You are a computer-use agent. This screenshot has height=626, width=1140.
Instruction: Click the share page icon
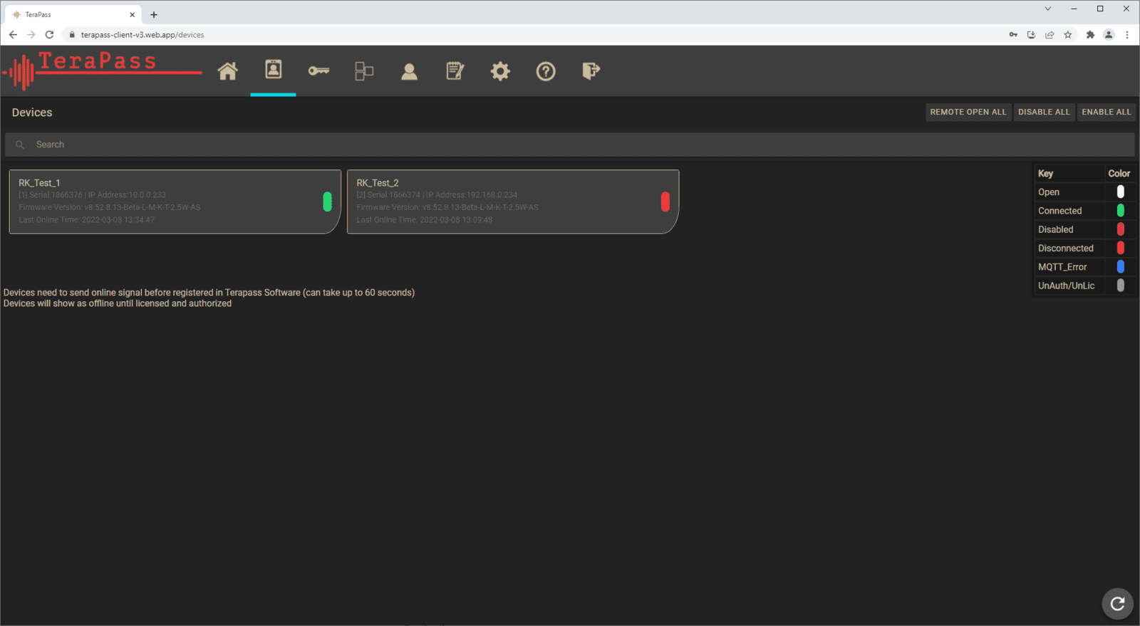coord(1050,34)
